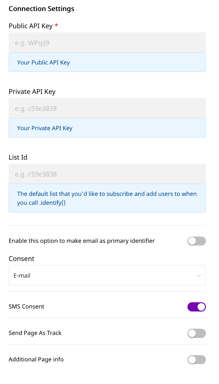The height and width of the screenshot is (384, 219).
Task: Click the Additional Page info label
Action: [36, 359]
